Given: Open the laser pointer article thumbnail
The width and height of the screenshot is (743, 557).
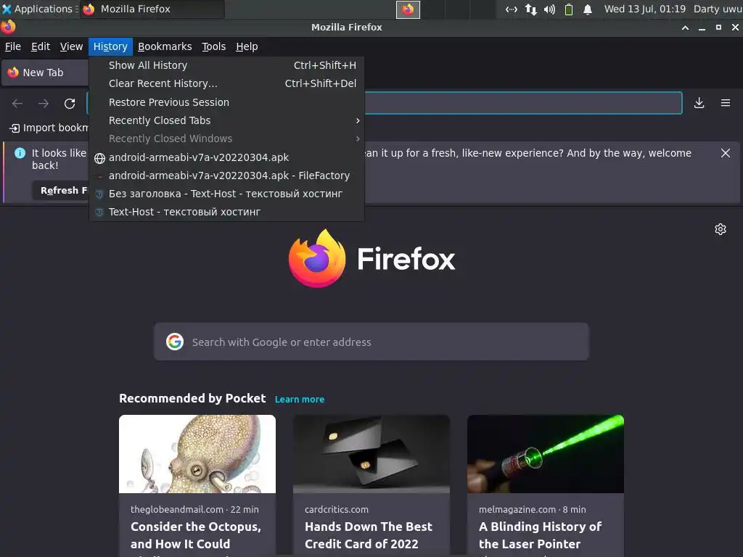Looking at the screenshot, I should tap(546, 454).
